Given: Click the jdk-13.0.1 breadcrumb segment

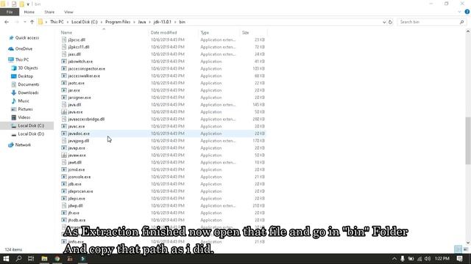Looking at the screenshot, I should [162, 22].
